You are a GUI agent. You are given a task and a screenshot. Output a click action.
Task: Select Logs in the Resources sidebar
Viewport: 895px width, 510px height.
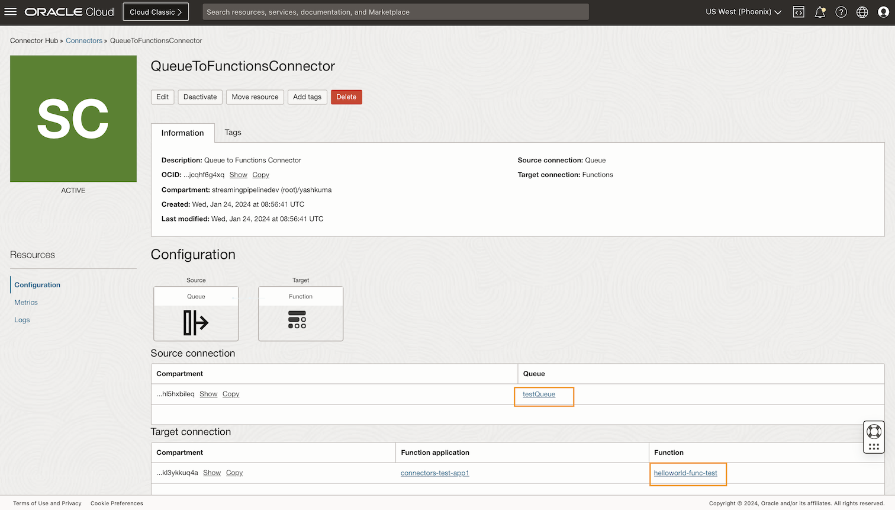click(22, 320)
